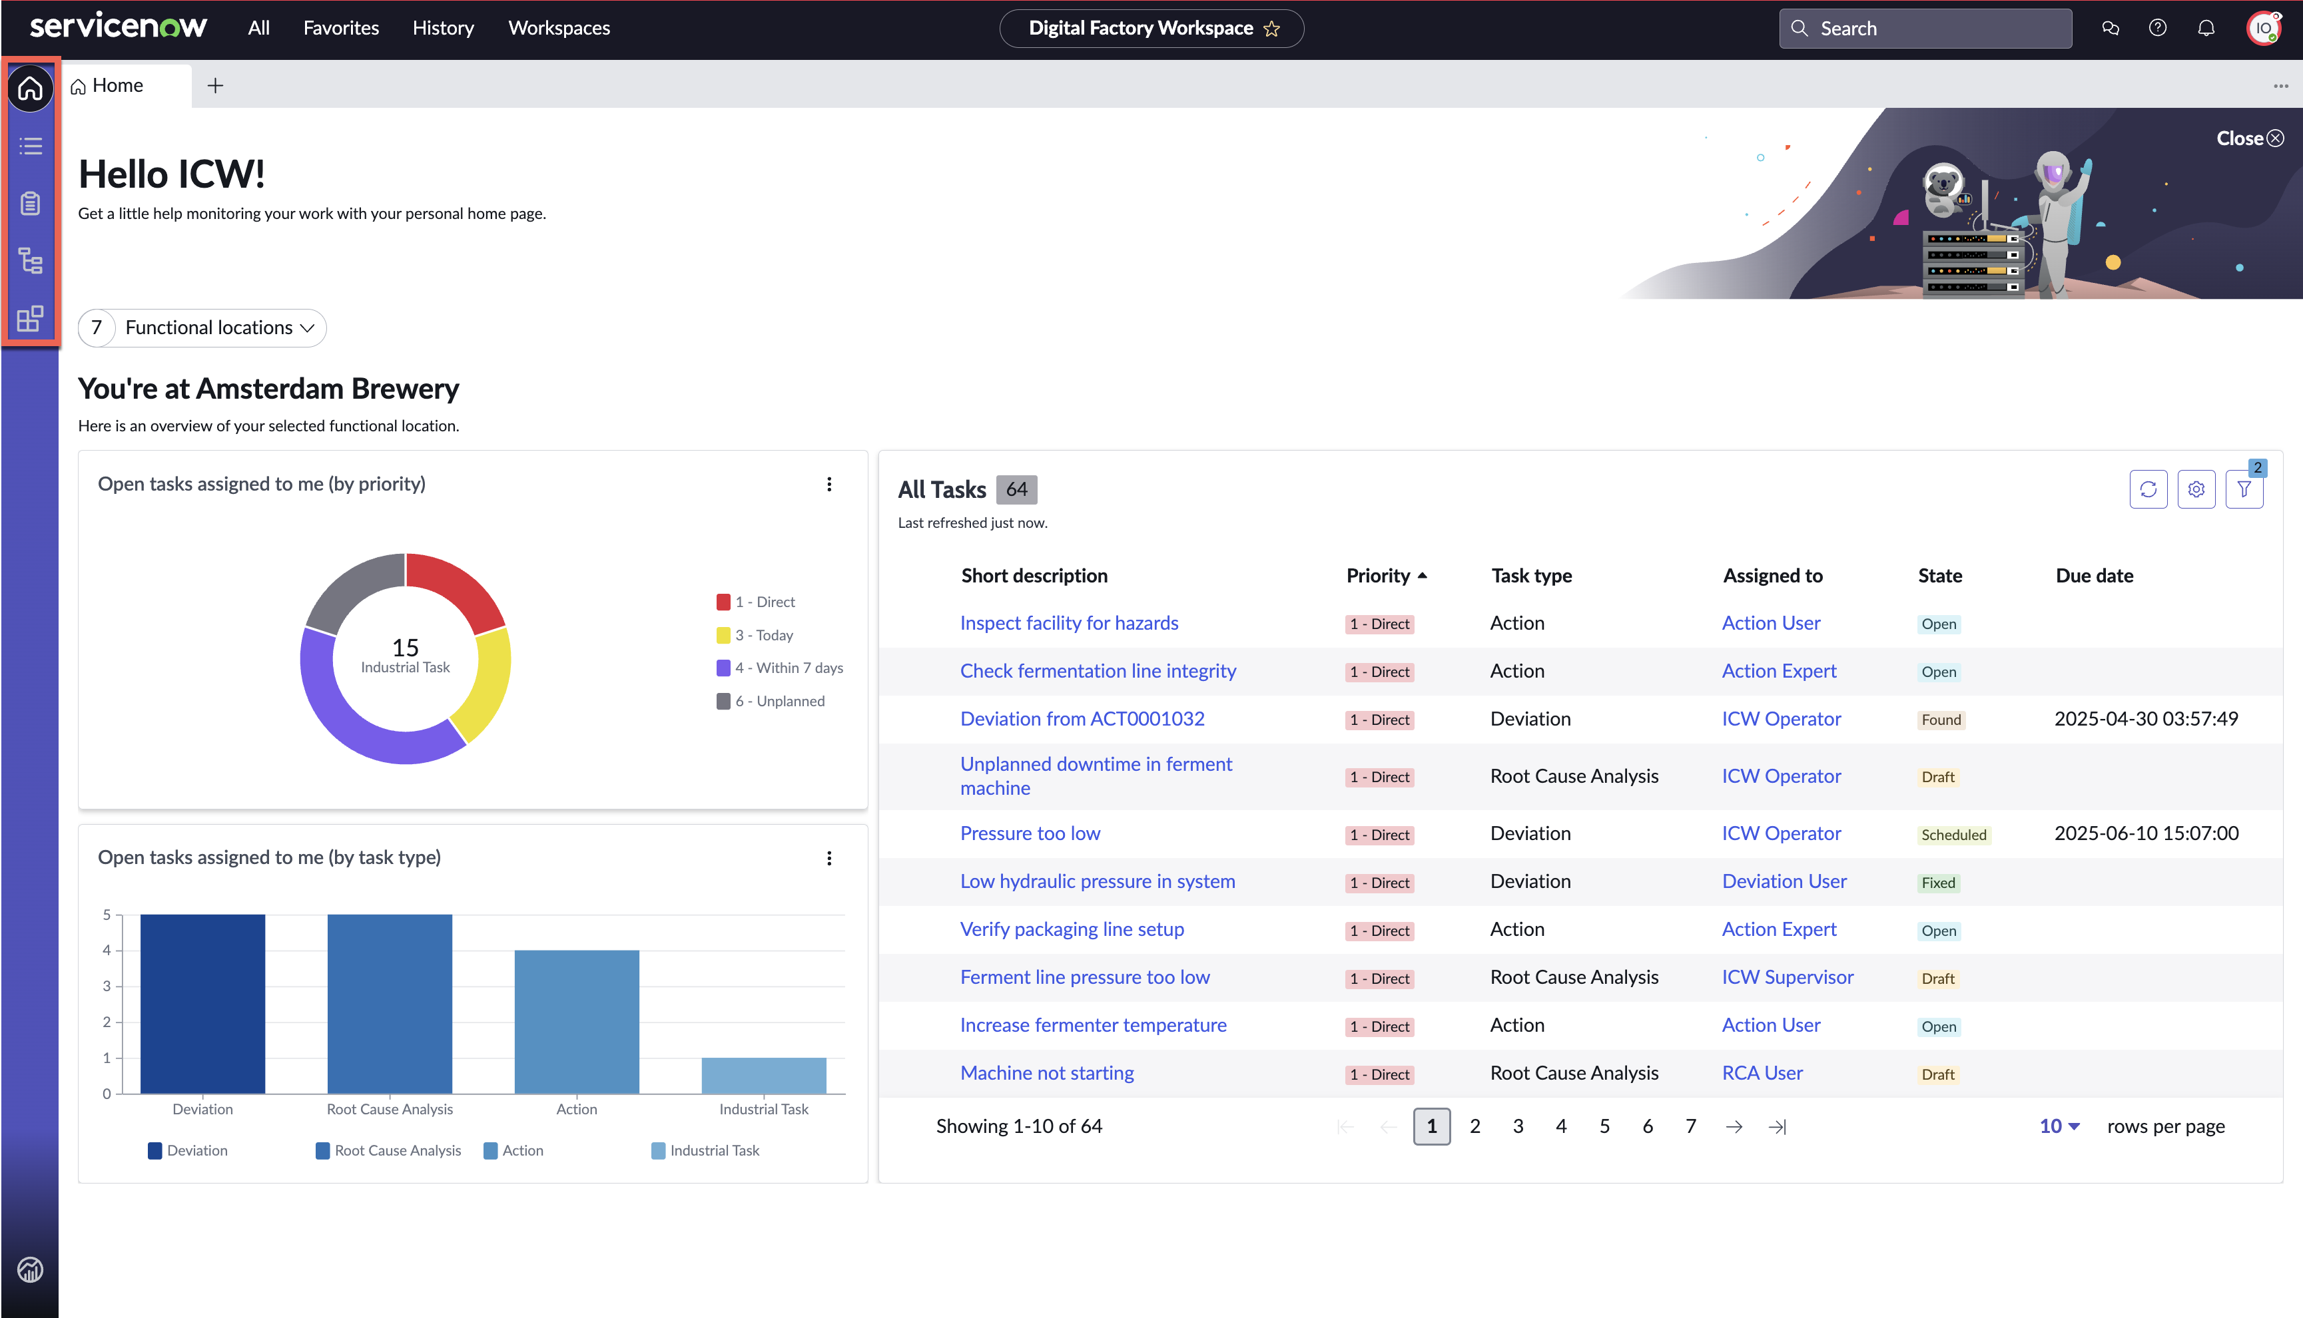Open the hierarchy tree sidebar icon
Viewport: 2303px width, 1318px height.
point(30,261)
